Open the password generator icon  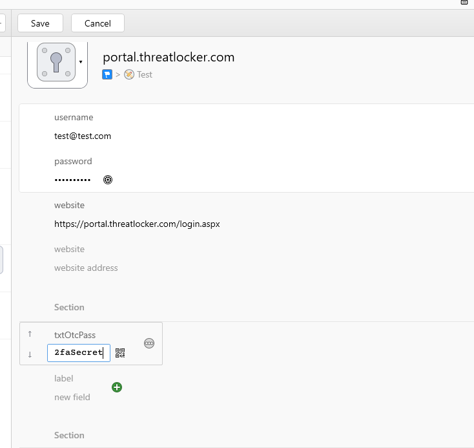pyautogui.click(x=108, y=180)
